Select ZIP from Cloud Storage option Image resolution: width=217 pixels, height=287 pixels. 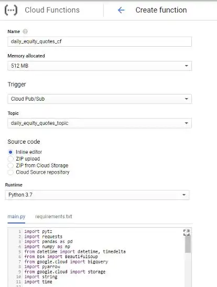10,165
